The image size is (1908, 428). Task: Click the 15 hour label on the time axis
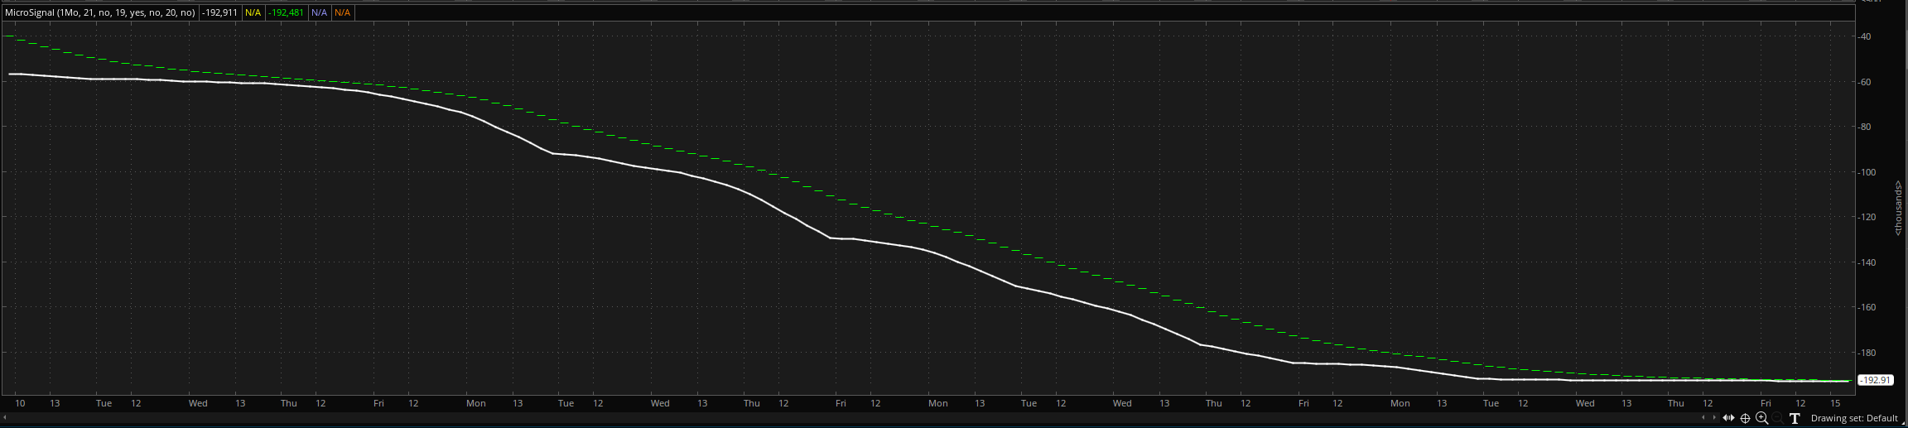click(1835, 403)
